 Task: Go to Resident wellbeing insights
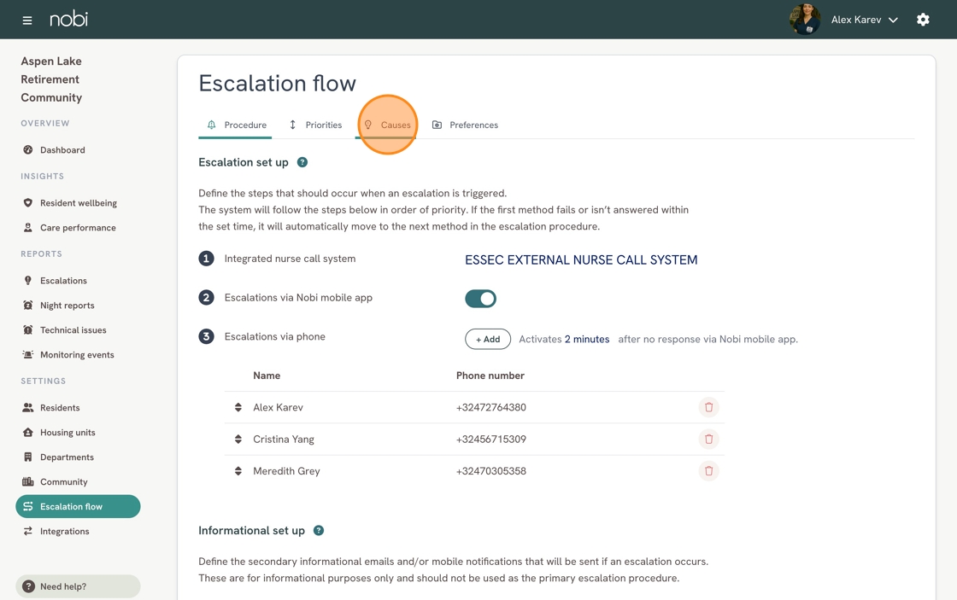pos(78,203)
